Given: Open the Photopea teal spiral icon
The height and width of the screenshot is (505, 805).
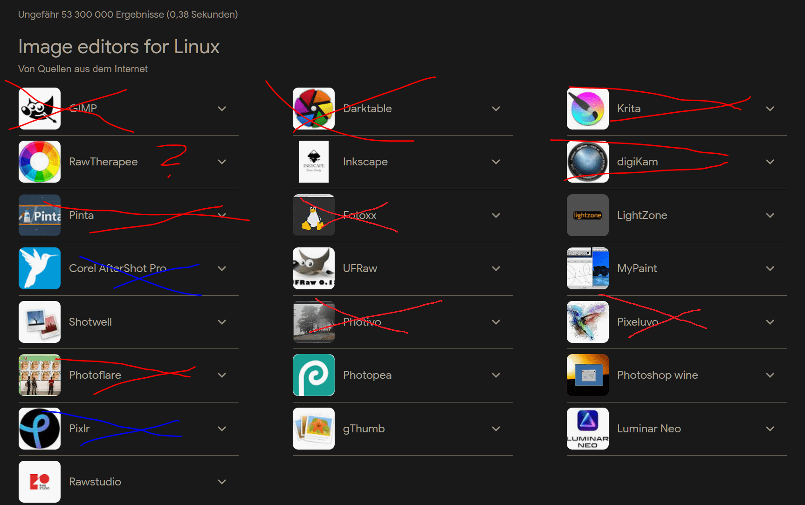Looking at the screenshot, I should coord(314,375).
